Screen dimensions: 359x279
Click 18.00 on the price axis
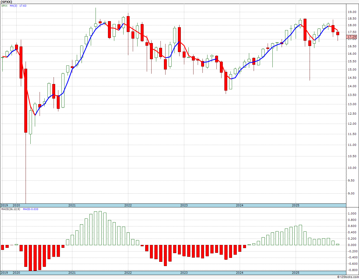coord(352,25)
